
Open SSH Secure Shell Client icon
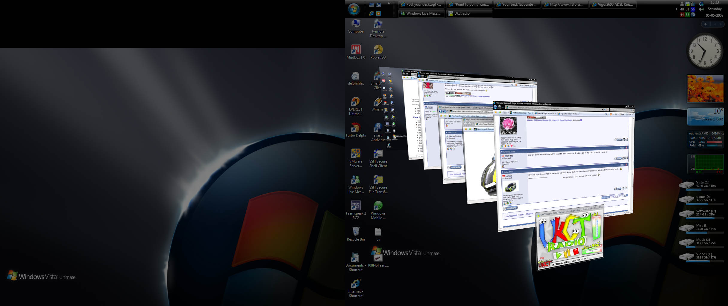378,158
